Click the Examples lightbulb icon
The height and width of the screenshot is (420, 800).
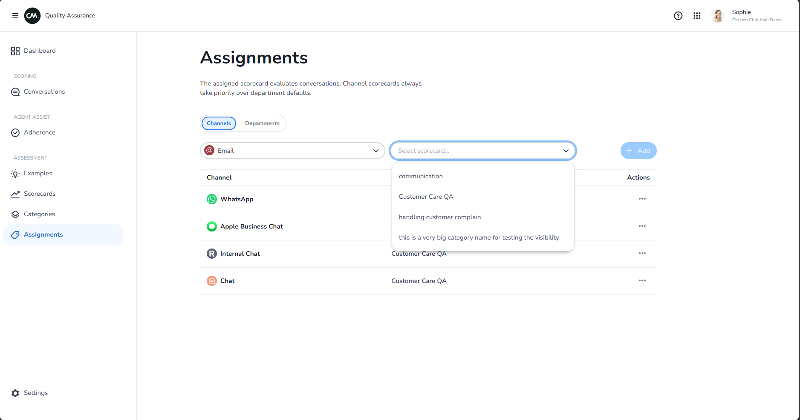pos(15,174)
